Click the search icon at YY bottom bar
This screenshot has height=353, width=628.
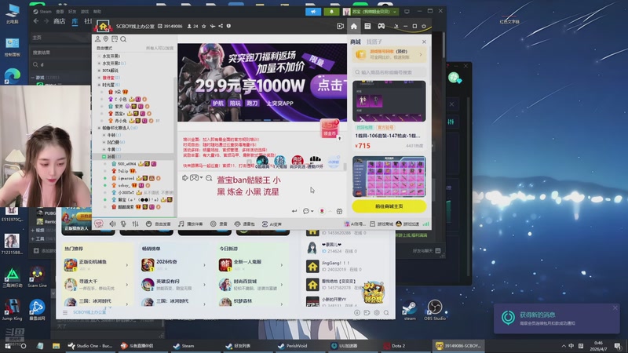tap(386, 312)
